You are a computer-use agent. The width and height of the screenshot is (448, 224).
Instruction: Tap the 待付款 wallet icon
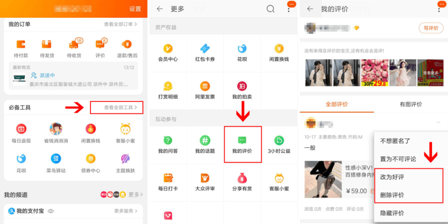[21, 44]
